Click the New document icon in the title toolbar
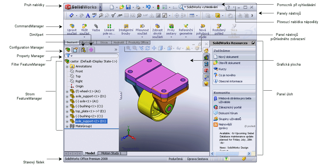Viewport: 322px width, 165px height. click(x=112, y=7)
